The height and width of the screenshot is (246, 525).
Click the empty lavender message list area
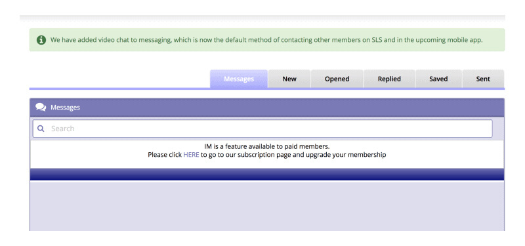pos(267,206)
